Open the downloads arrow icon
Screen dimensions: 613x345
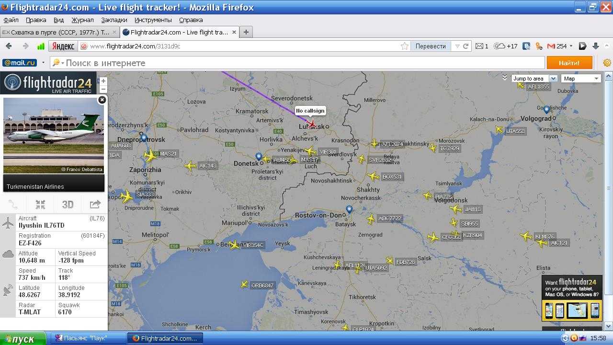click(x=595, y=46)
